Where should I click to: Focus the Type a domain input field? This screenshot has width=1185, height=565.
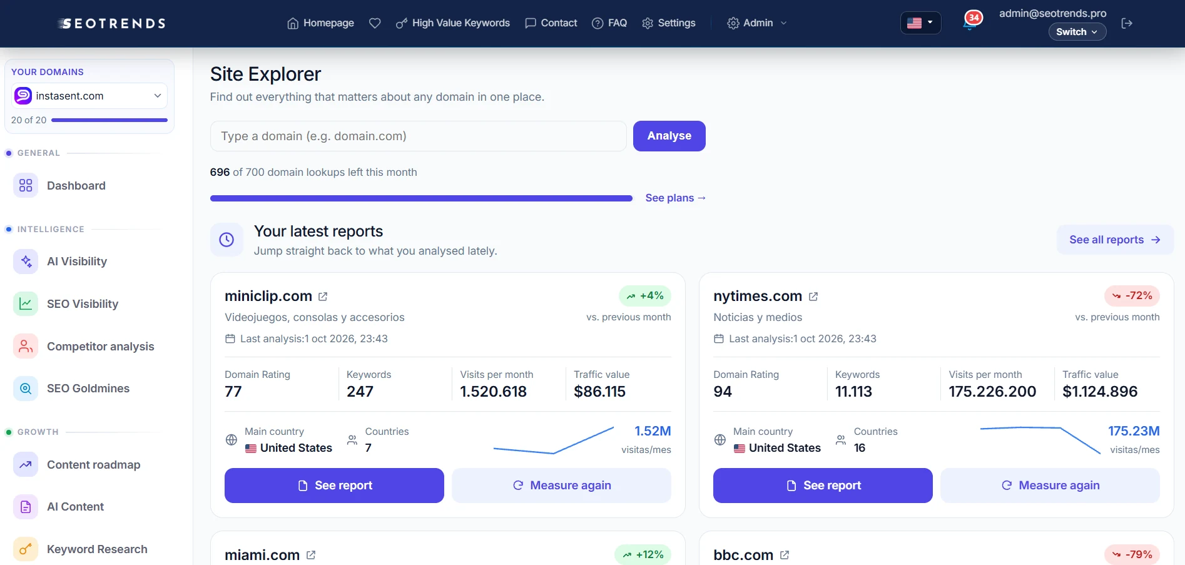click(419, 136)
